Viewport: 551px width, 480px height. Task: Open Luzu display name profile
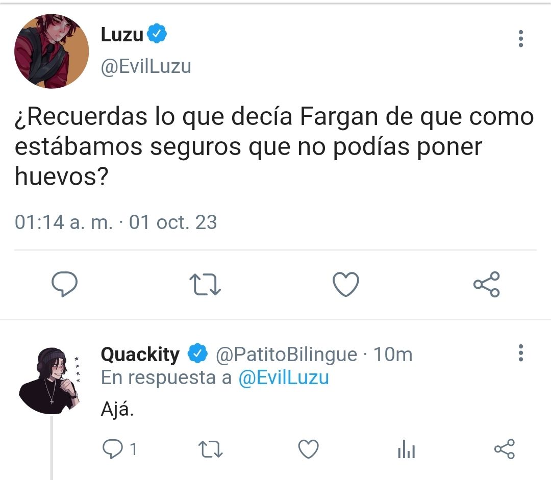point(122,35)
